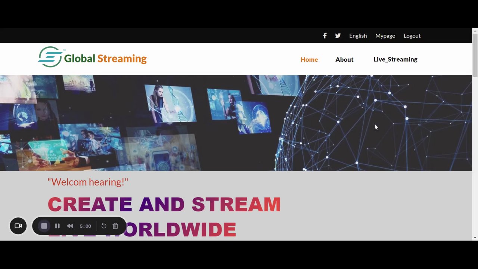Image resolution: width=478 pixels, height=269 pixels.
Task: Go to the Home menu item
Action: 309,59
